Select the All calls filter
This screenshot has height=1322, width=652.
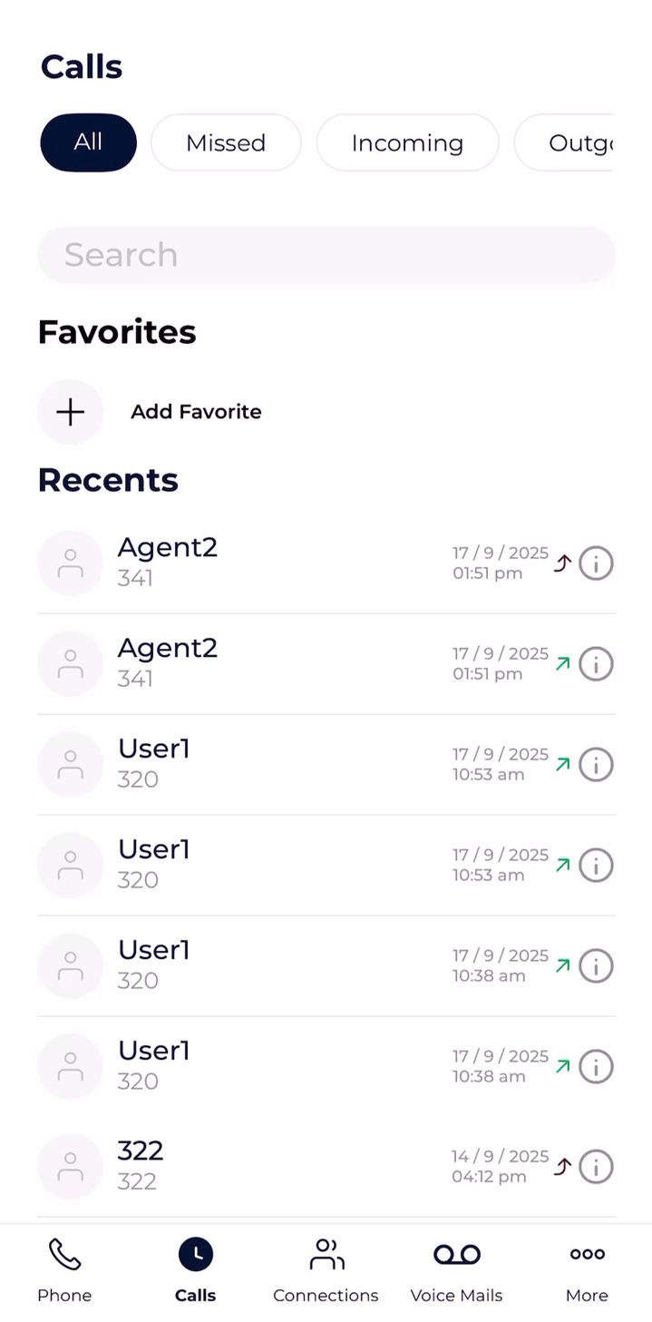click(88, 142)
